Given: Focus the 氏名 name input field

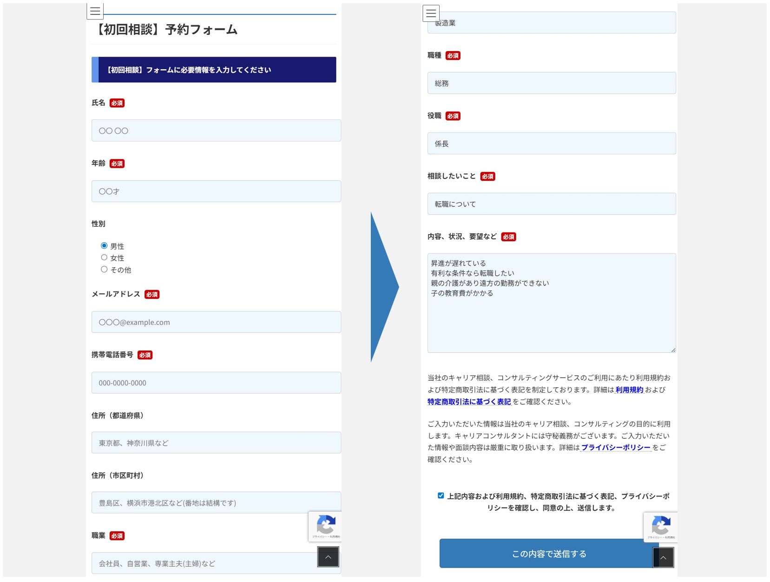Looking at the screenshot, I should coord(216,131).
